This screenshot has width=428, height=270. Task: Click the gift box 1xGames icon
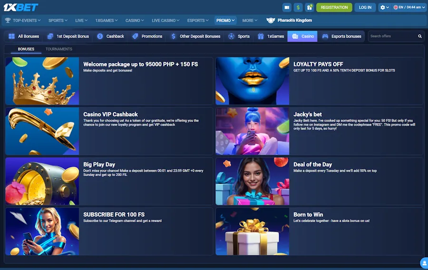(261, 36)
